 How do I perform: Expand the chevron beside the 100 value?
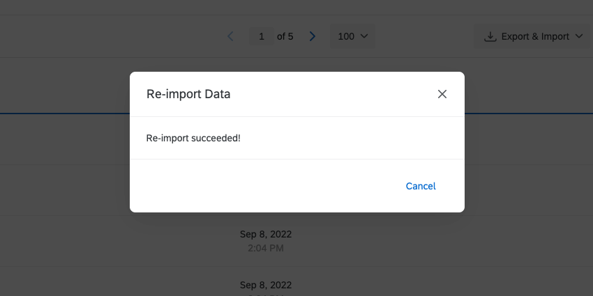[x=364, y=36]
